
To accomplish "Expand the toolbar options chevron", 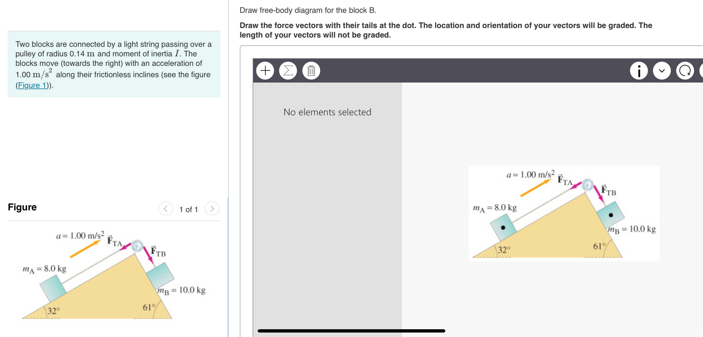I will click(662, 70).
